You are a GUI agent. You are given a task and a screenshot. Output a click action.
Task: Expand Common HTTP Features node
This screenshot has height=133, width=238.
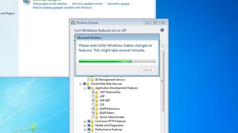(85, 122)
